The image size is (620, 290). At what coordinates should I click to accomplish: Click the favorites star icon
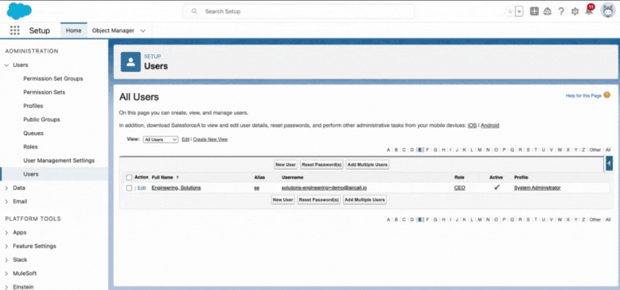click(x=510, y=12)
